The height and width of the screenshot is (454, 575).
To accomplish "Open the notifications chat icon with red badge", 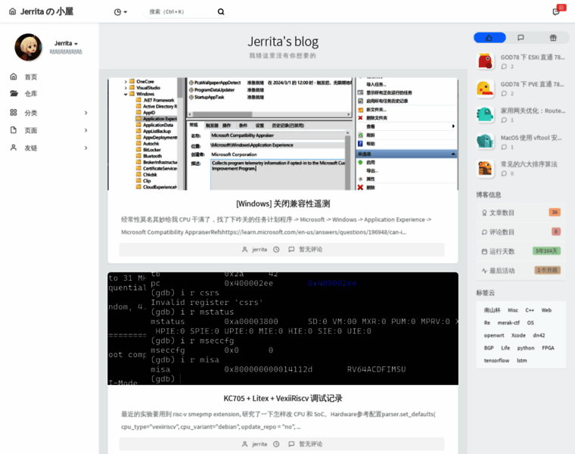I will tap(557, 11).
